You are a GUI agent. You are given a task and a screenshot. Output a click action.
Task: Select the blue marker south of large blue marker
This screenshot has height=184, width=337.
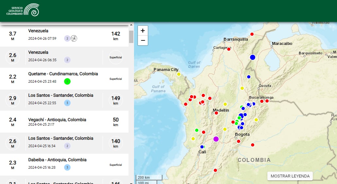click(x=249, y=77)
